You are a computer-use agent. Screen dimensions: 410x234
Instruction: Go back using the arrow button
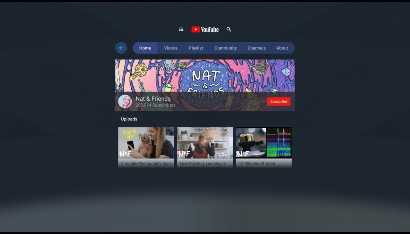[121, 48]
